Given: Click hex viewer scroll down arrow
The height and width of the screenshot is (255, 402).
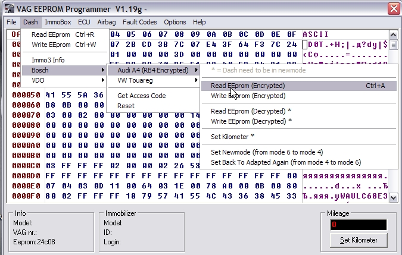Looking at the screenshot, I should tap(393, 197).
